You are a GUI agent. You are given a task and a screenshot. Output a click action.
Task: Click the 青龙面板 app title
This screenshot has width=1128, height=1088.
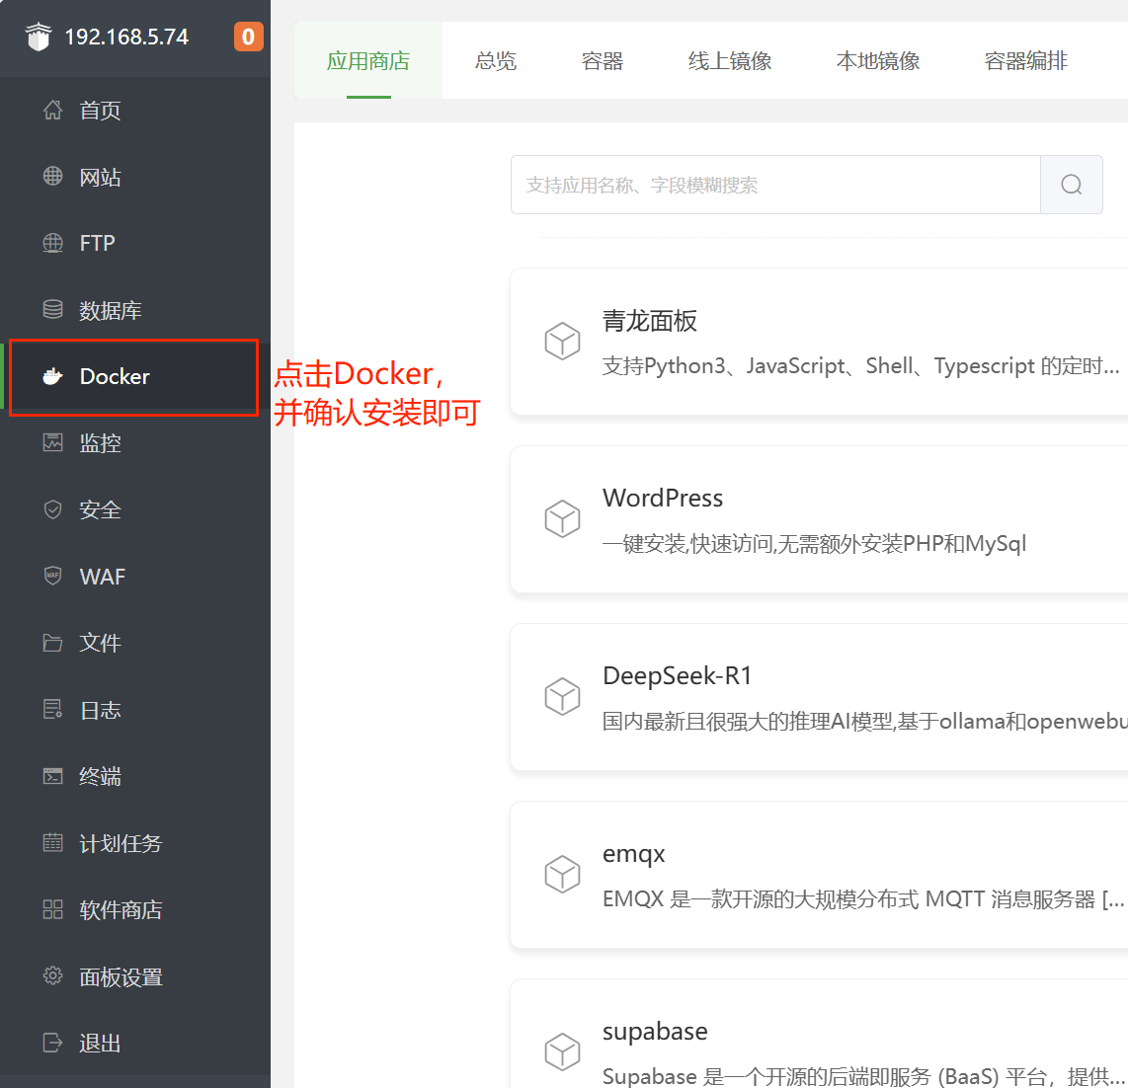[650, 320]
